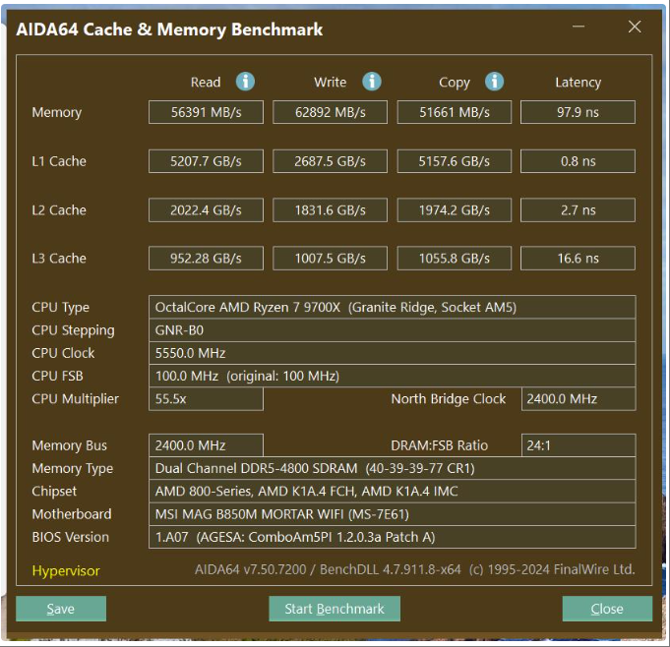Select Memory read value 56391 MB/s

click(206, 112)
